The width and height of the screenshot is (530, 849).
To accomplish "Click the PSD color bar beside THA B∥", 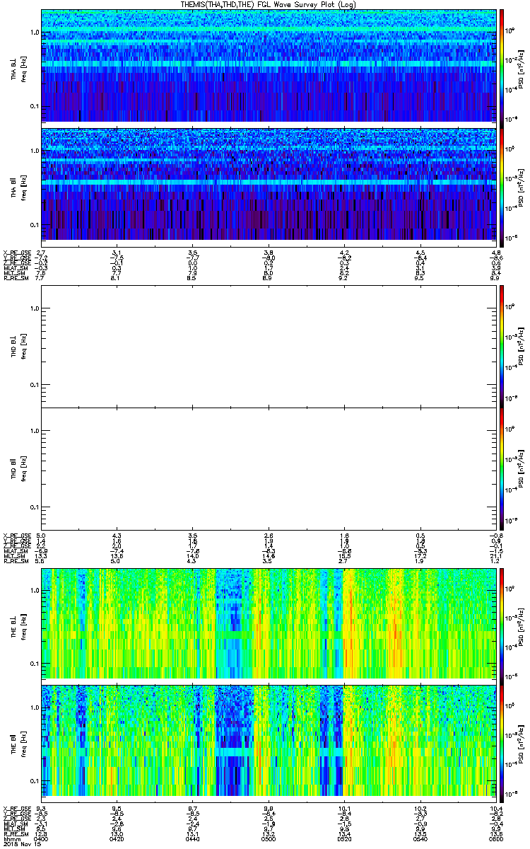I will coord(502,184).
